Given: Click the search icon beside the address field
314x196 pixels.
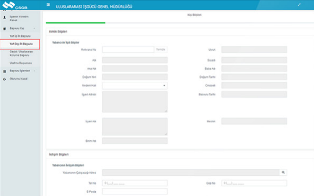Looking at the screenshot, I should (x=283, y=173).
